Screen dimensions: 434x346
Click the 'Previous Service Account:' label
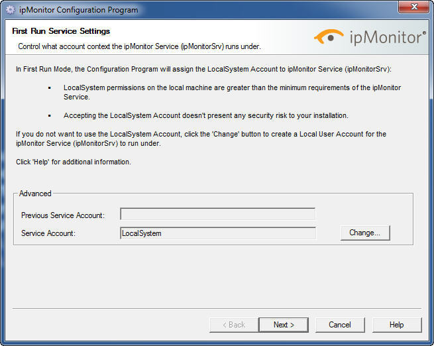[63, 215]
